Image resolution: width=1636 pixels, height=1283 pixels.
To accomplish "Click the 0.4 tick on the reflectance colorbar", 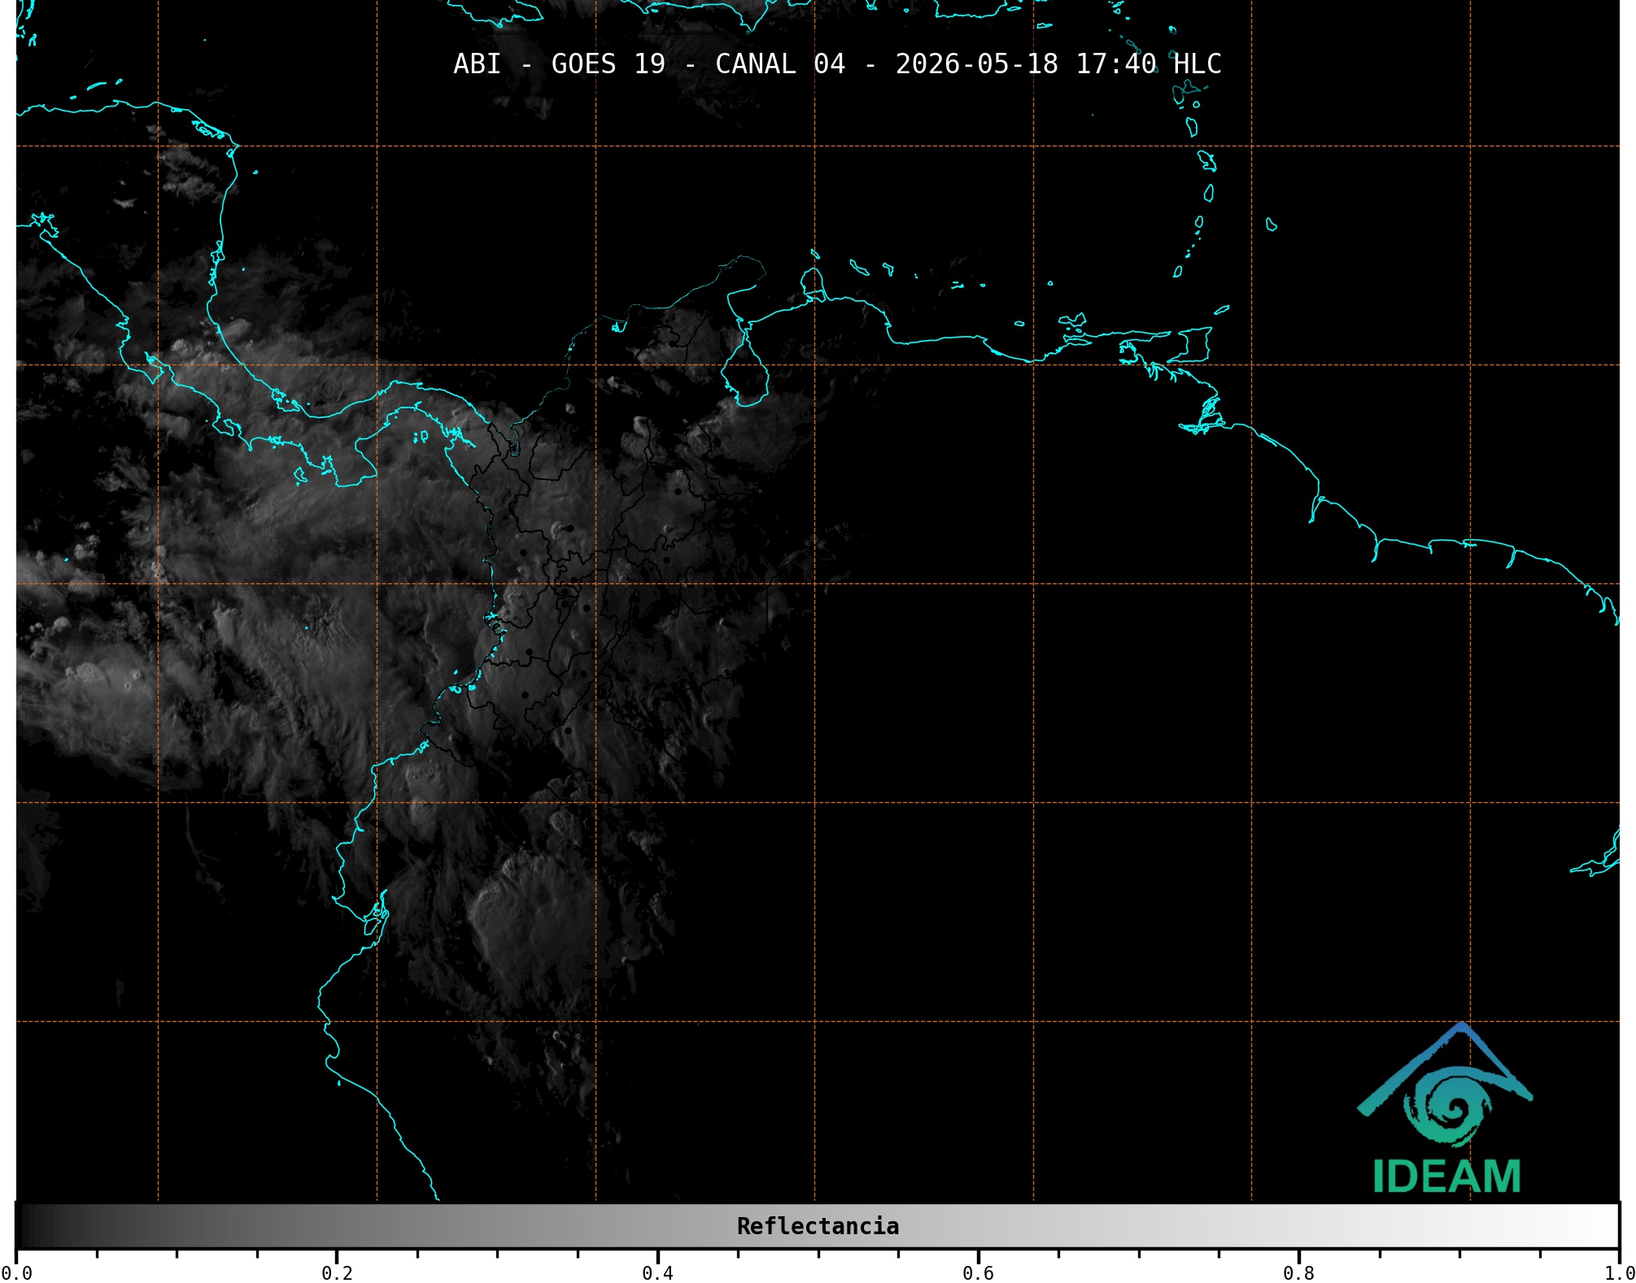I will (657, 1272).
